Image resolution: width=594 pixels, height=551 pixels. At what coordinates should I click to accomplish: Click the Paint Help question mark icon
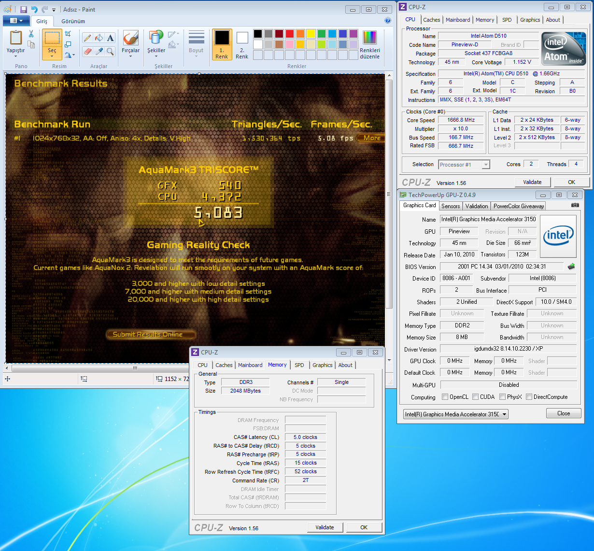pos(387,21)
